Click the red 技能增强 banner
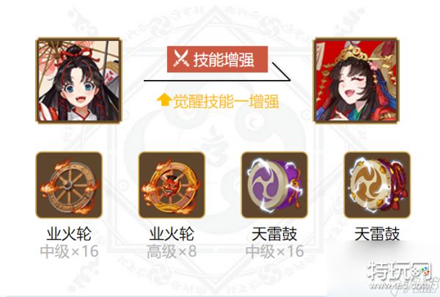 (217, 59)
